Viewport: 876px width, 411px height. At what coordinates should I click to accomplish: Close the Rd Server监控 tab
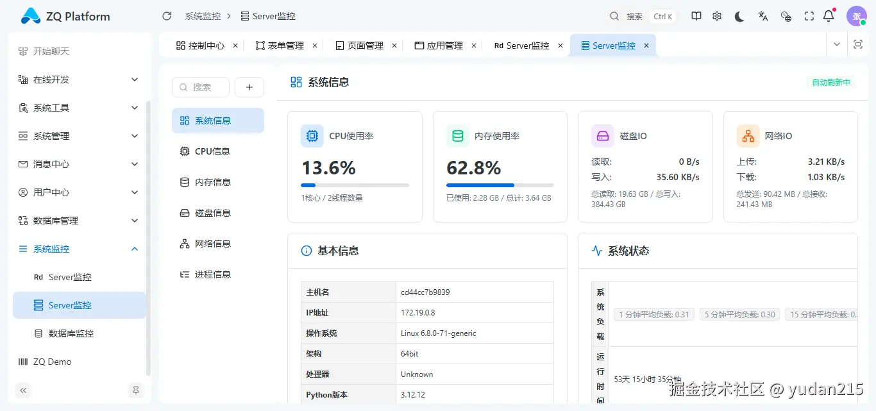click(x=560, y=46)
